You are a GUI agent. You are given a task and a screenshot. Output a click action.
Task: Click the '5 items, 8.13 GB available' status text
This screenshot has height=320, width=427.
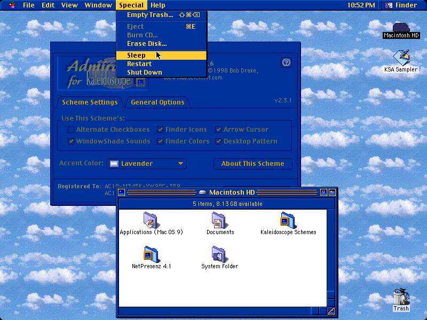point(228,204)
